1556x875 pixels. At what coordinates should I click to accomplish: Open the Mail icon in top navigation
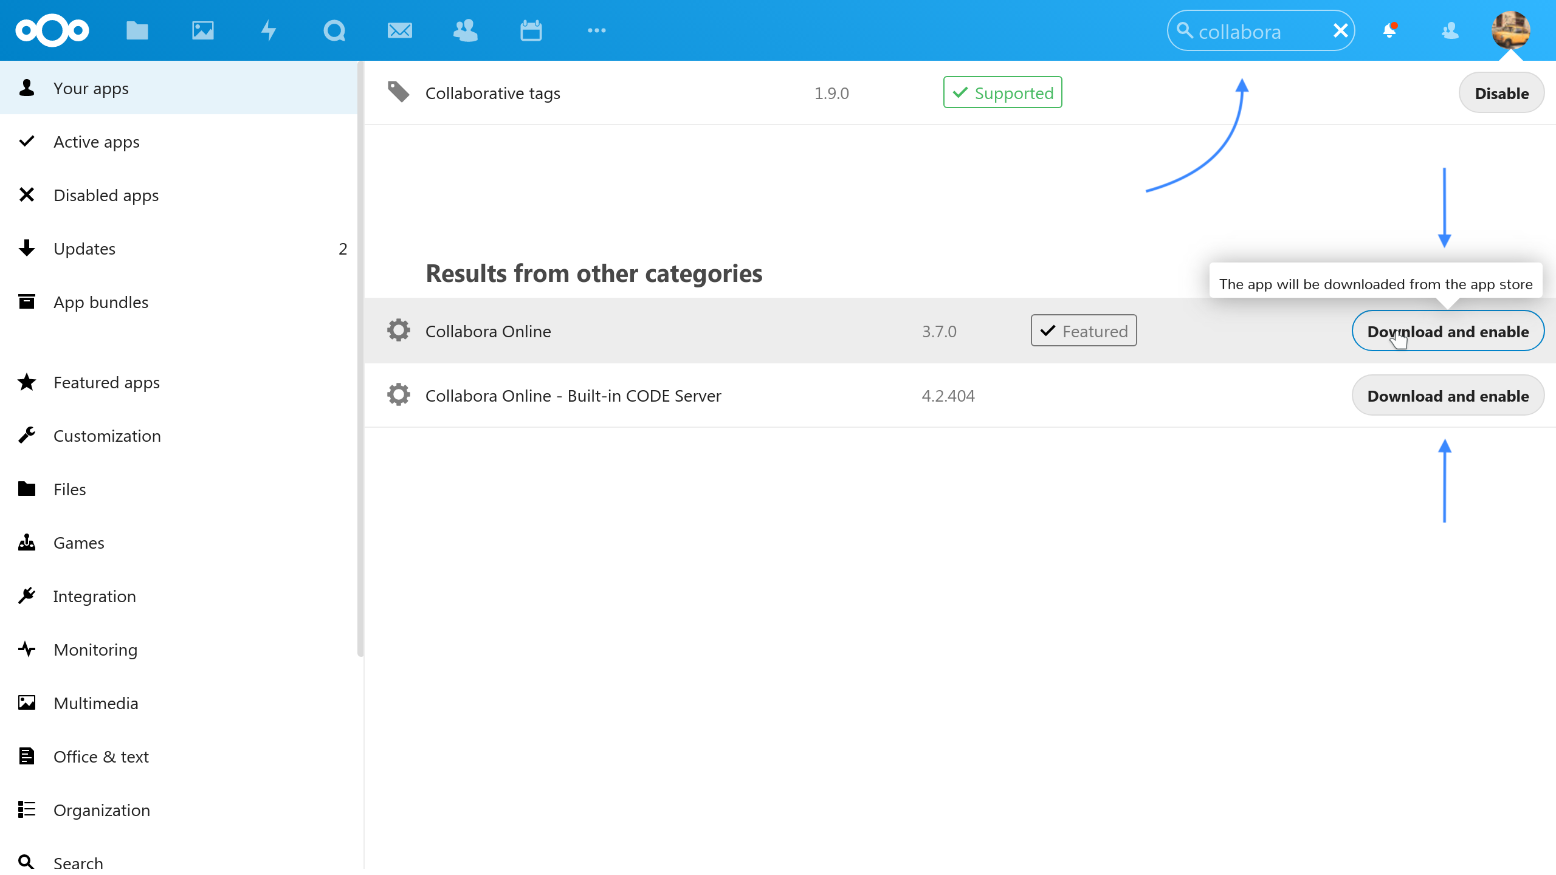399,29
